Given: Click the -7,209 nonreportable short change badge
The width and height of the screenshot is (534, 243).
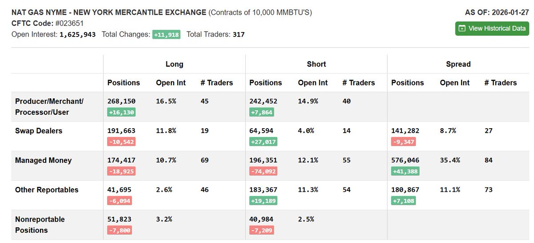Looking at the screenshot, I should (262, 230).
